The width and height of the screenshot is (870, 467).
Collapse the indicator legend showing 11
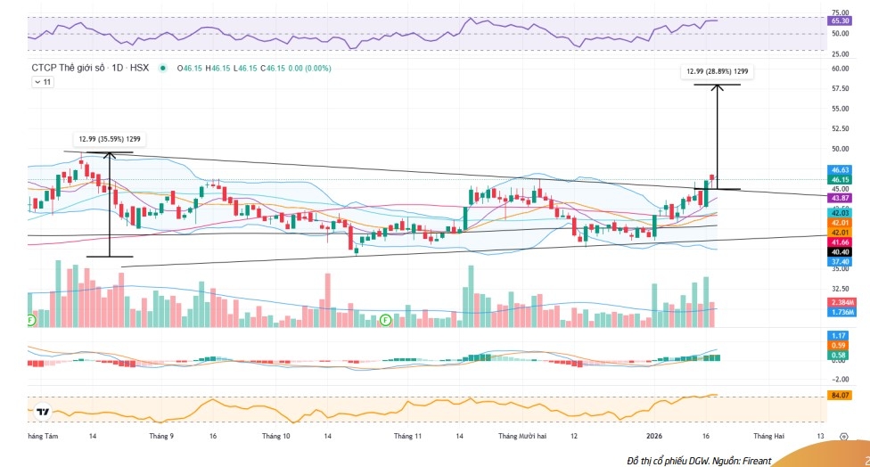43,82
